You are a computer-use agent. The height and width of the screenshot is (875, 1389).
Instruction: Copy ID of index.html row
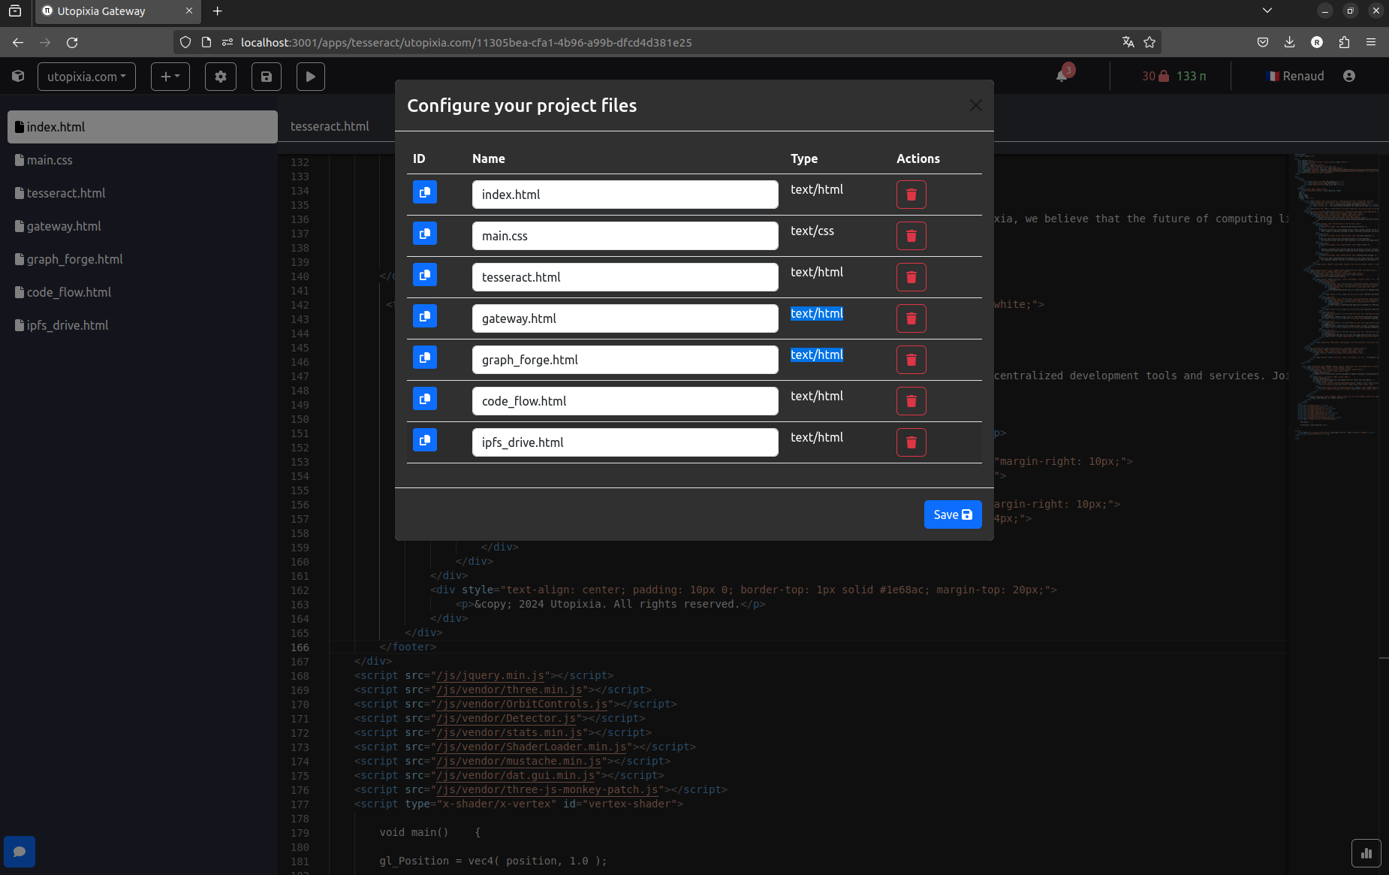(425, 192)
